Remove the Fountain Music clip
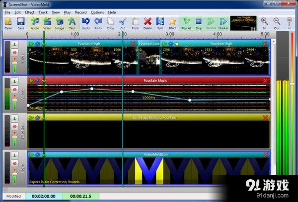Viewport: 298px width, 202px height. click(x=265, y=81)
